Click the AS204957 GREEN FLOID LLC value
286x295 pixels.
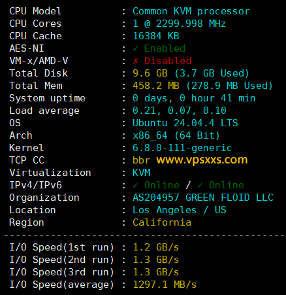tap(203, 198)
